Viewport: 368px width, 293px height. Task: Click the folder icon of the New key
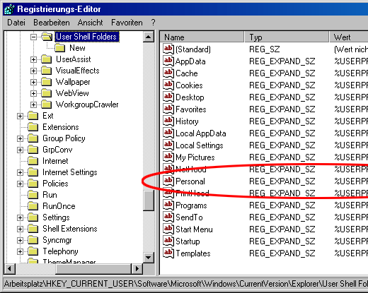tap(60, 48)
